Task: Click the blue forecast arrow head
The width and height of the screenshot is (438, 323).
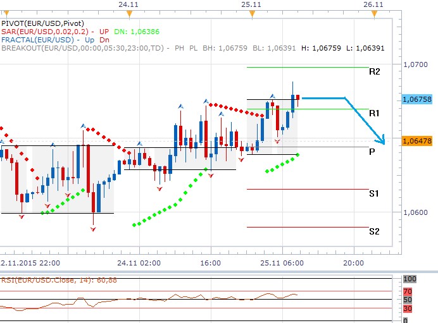Action: tap(380, 139)
